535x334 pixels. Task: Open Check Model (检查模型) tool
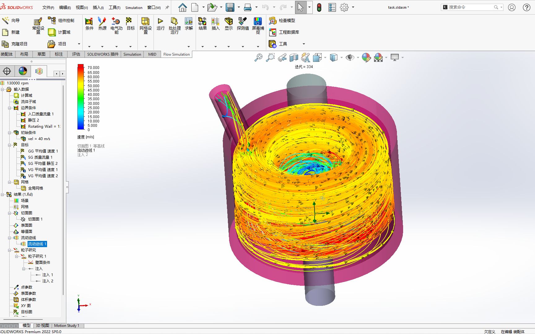(282, 20)
